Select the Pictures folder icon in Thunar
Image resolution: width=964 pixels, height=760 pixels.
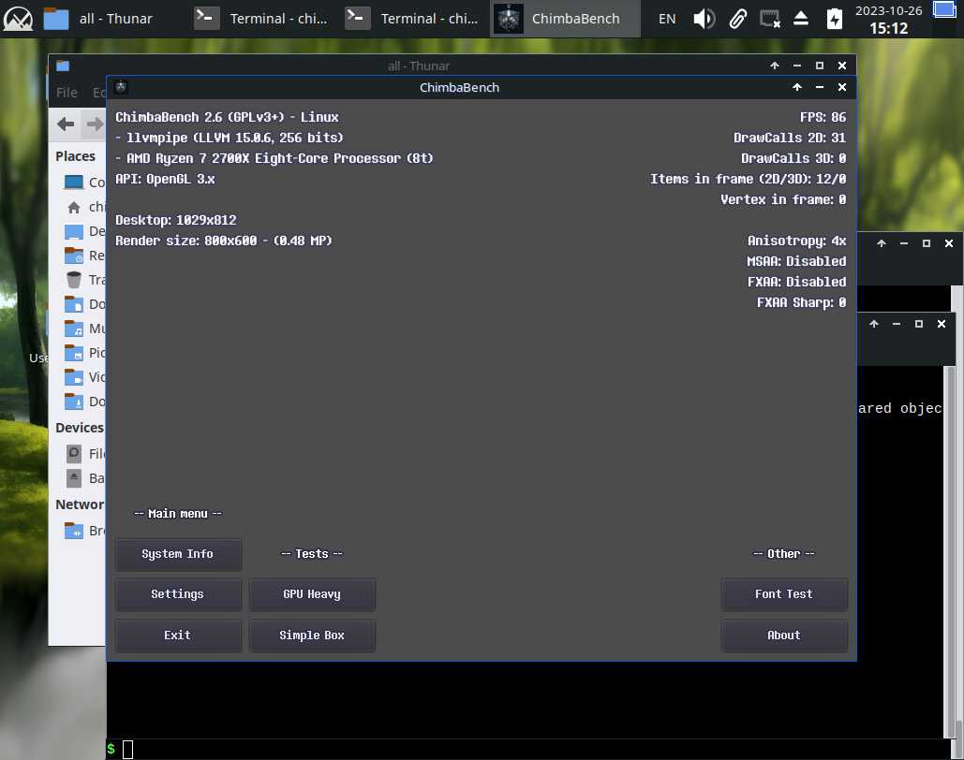(74, 353)
